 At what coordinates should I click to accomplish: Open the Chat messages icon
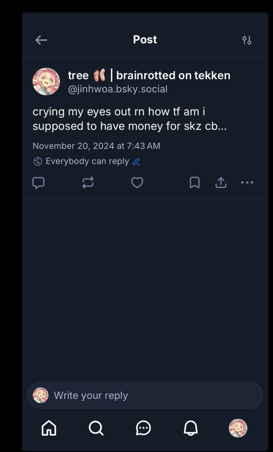(x=143, y=428)
